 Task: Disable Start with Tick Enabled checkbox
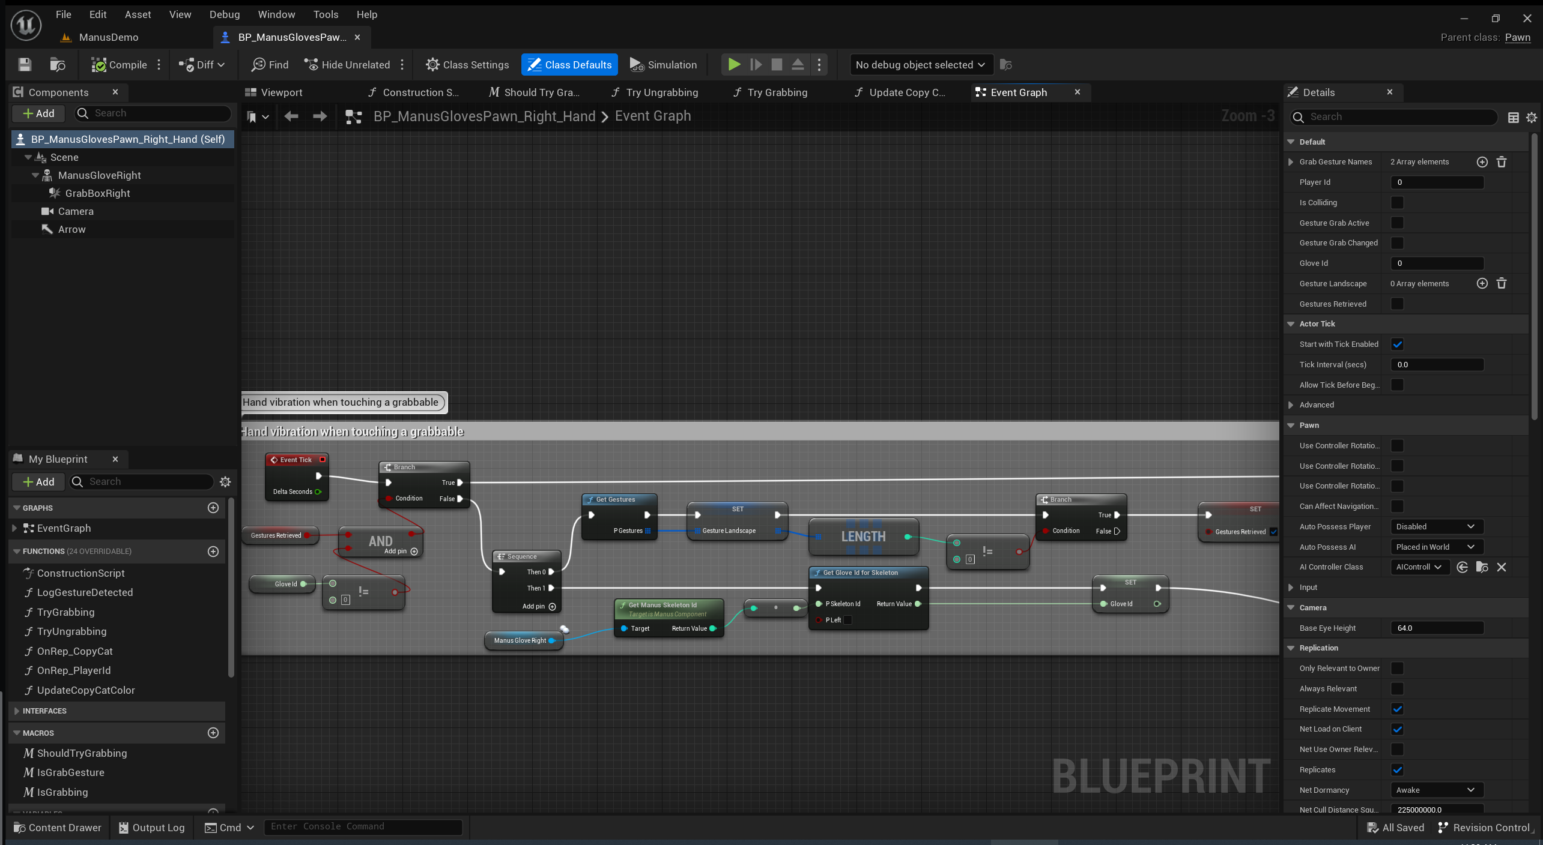tap(1397, 344)
